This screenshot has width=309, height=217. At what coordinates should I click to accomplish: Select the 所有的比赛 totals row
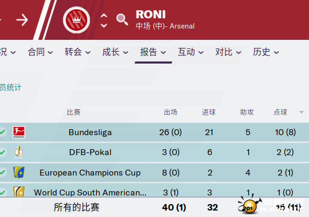154,207
